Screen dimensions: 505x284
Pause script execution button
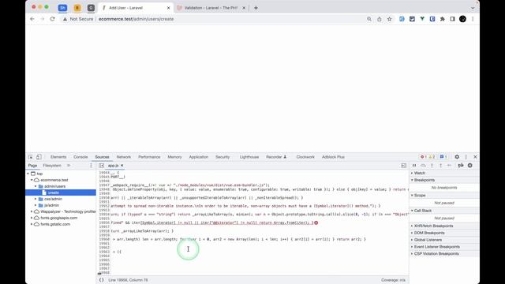pyautogui.click(x=414, y=166)
